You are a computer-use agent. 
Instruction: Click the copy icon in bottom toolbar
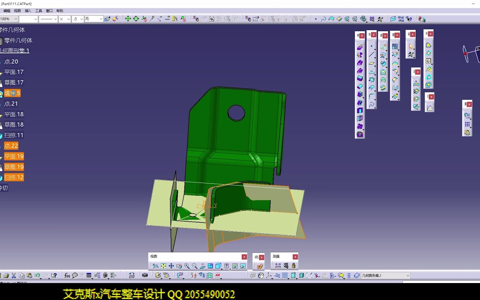[21, 276]
